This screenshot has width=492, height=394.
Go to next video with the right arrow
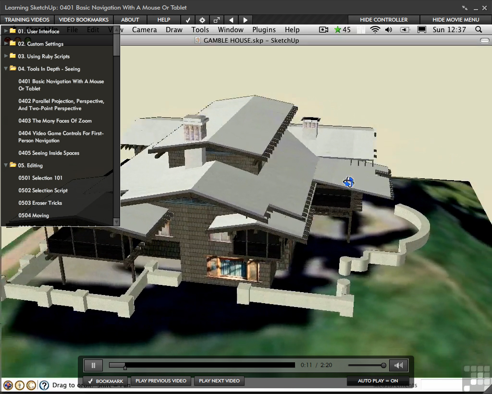tap(246, 20)
